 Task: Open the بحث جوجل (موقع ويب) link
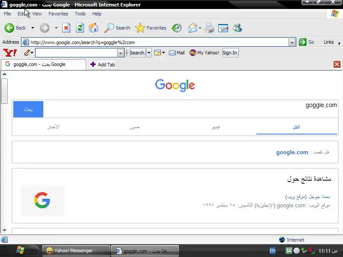pos(307,197)
